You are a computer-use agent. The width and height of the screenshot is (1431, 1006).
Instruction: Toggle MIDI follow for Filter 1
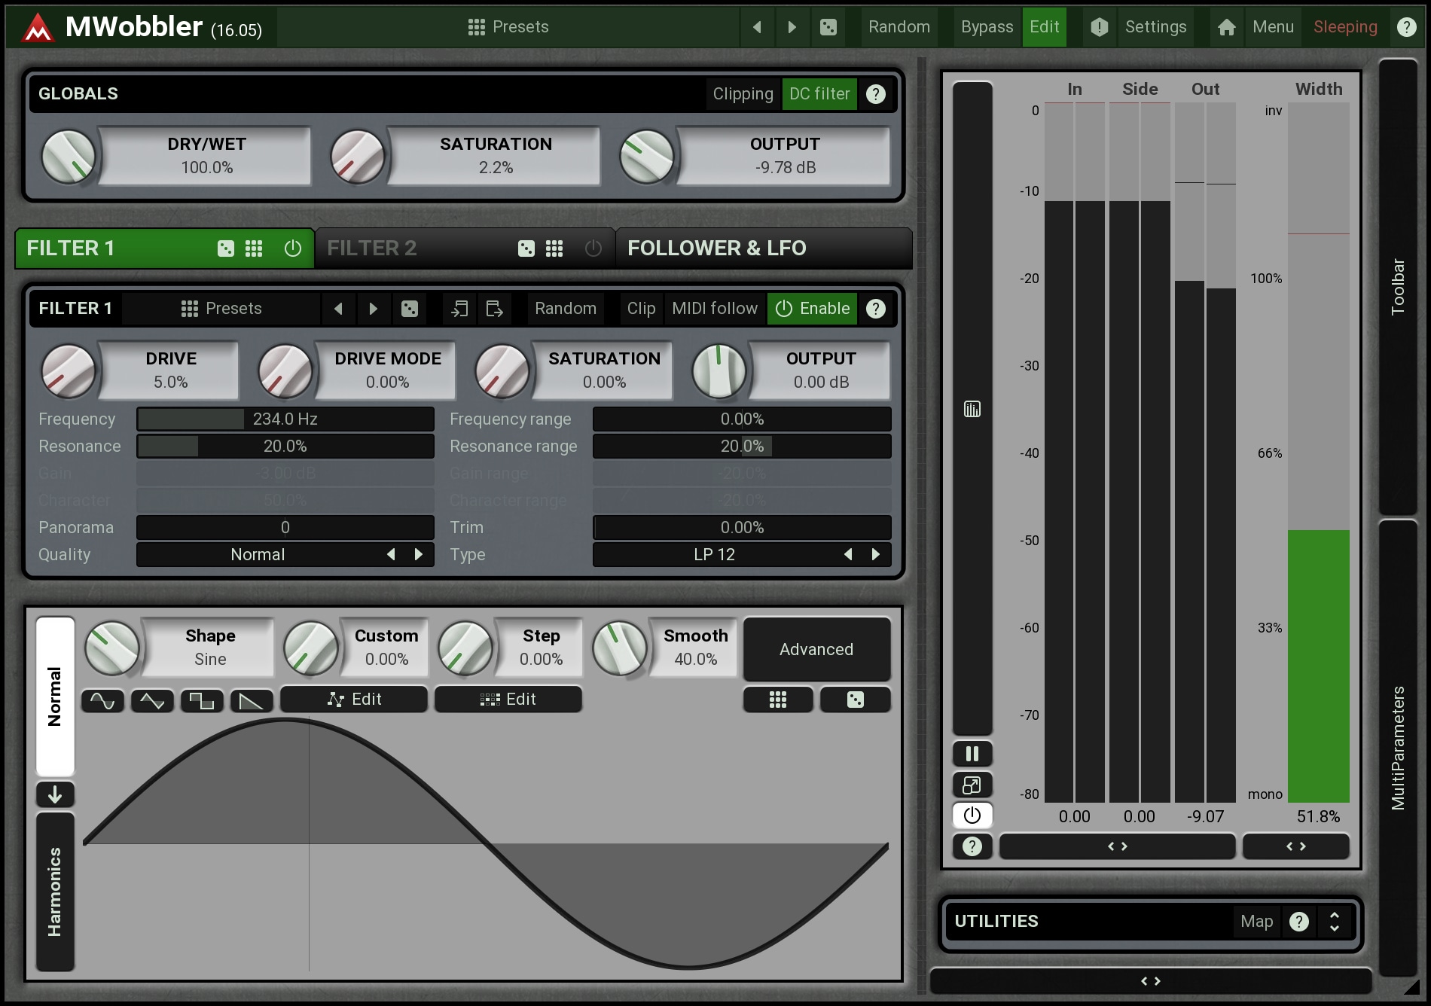click(x=714, y=309)
